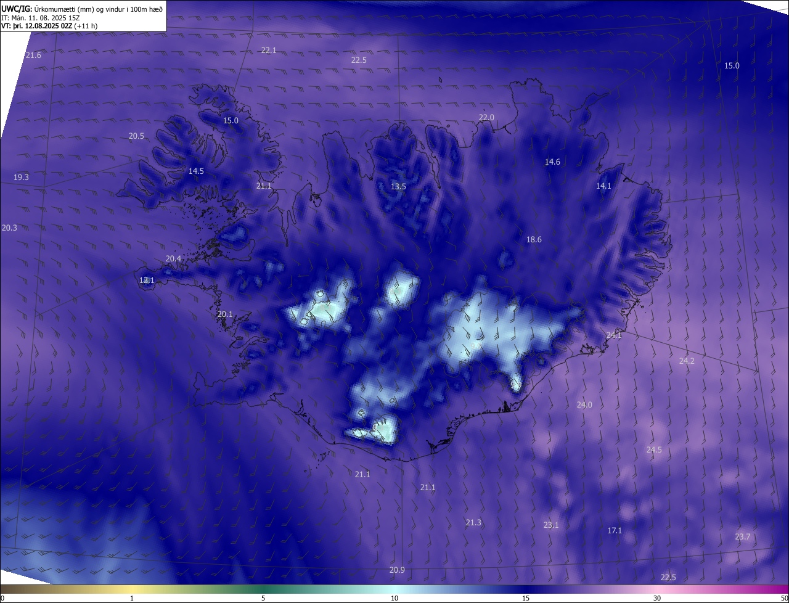Pick the 20.5 value label
The height and width of the screenshot is (603, 789).
click(x=136, y=136)
